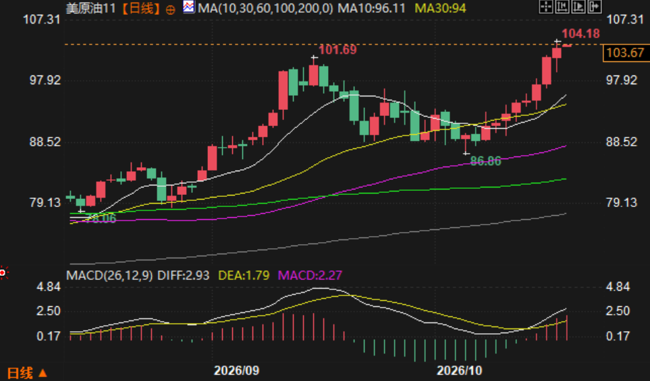Screen dimensions: 650x381
Task: Click the MA10:96.11 value
Action: click(371, 8)
